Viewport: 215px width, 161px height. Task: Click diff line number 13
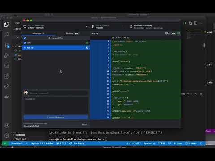tap(108, 81)
